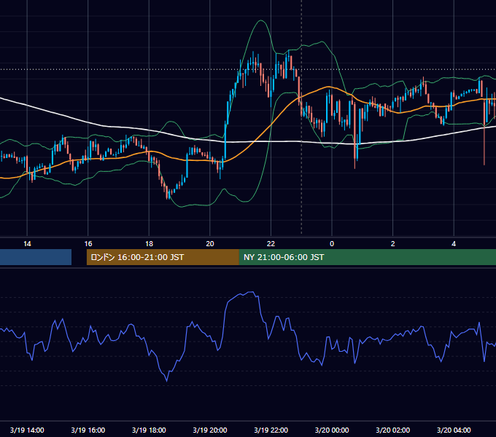Click the 2 hour label on price chart axis
This screenshot has height=437, width=496.
(392, 244)
